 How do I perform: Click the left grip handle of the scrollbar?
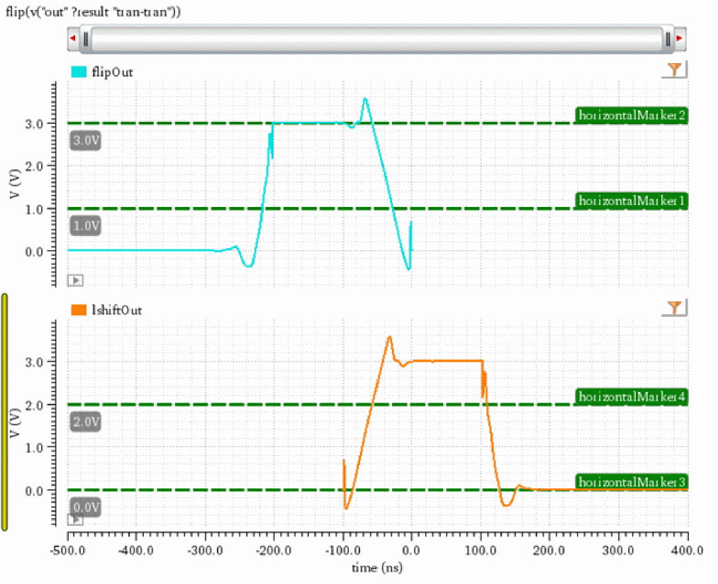86,40
